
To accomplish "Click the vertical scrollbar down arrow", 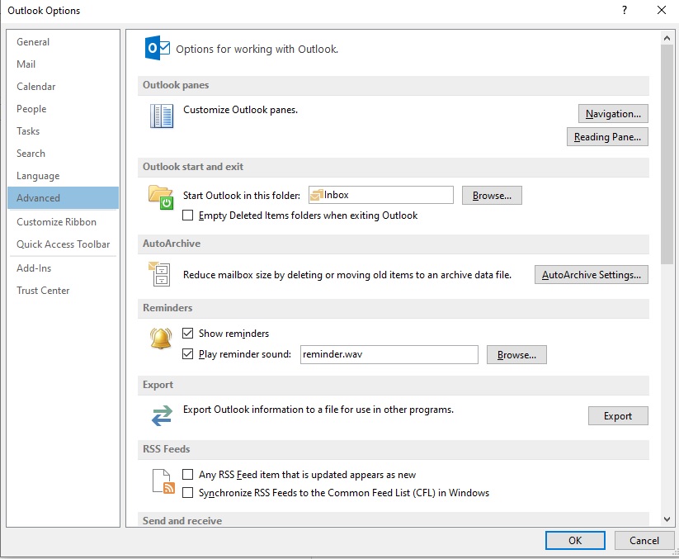I will click(667, 519).
